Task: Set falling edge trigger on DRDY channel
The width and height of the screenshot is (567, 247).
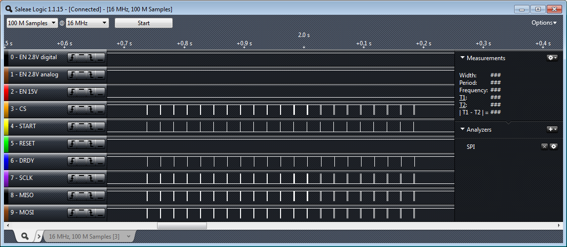Action: (x=91, y=161)
